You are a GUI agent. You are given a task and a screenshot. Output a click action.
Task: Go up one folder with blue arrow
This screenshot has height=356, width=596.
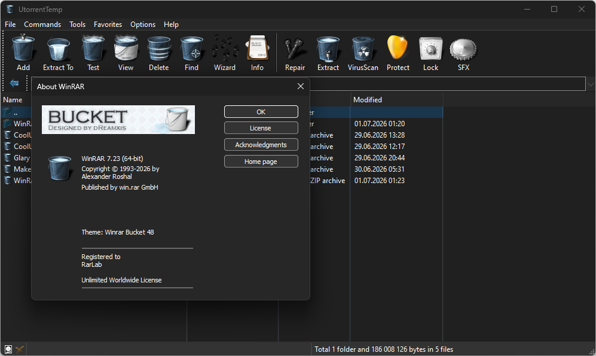14,83
